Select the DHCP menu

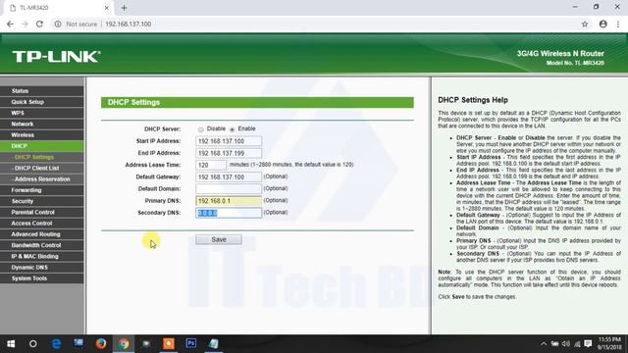(42, 146)
